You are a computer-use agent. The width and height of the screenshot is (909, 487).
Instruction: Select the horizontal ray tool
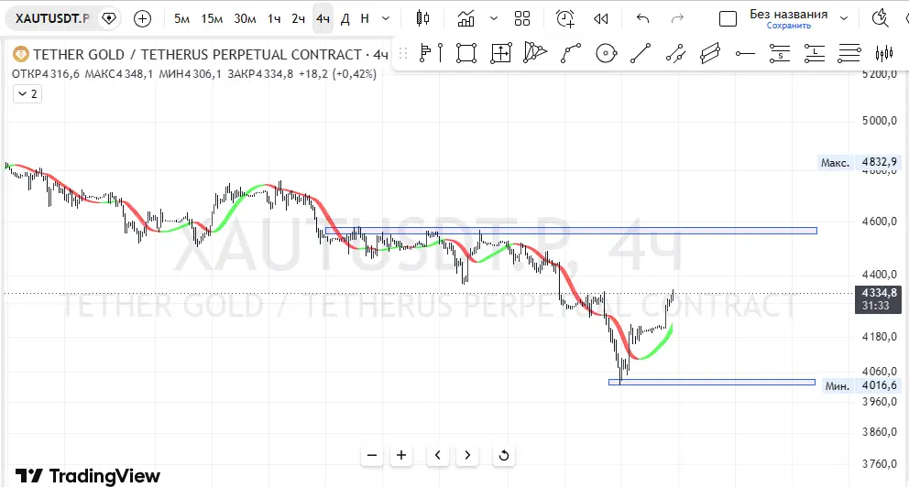[745, 53]
